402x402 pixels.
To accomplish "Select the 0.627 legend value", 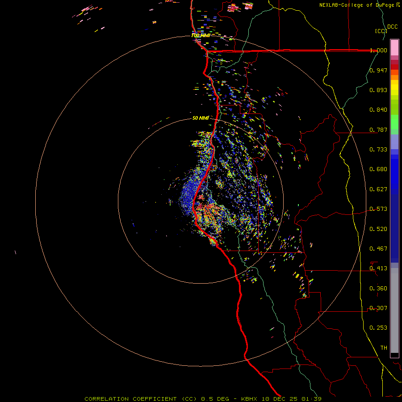I will click(378, 189).
